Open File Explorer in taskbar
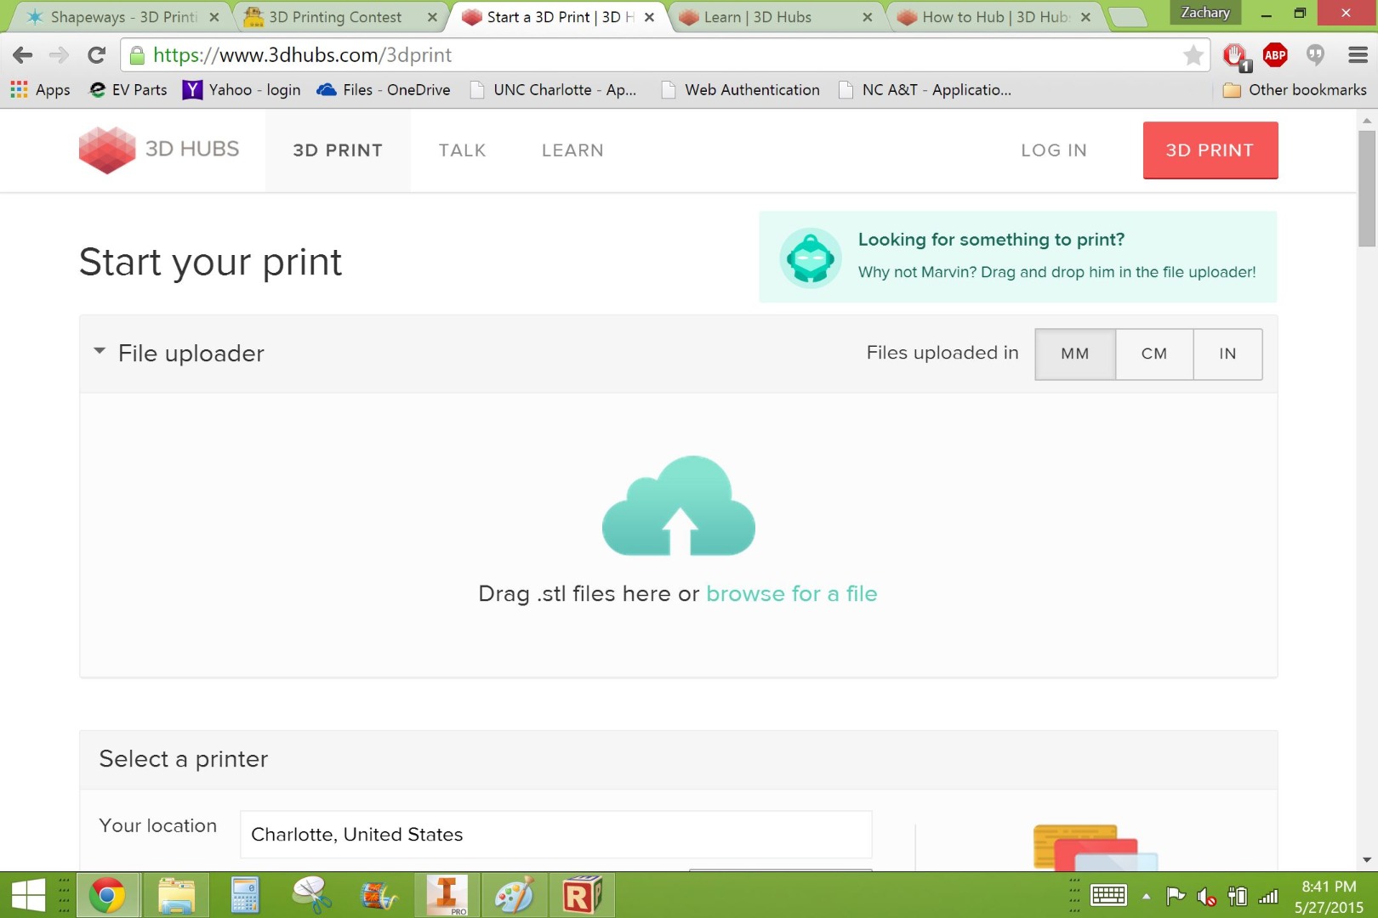The width and height of the screenshot is (1378, 918). coord(176,896)
